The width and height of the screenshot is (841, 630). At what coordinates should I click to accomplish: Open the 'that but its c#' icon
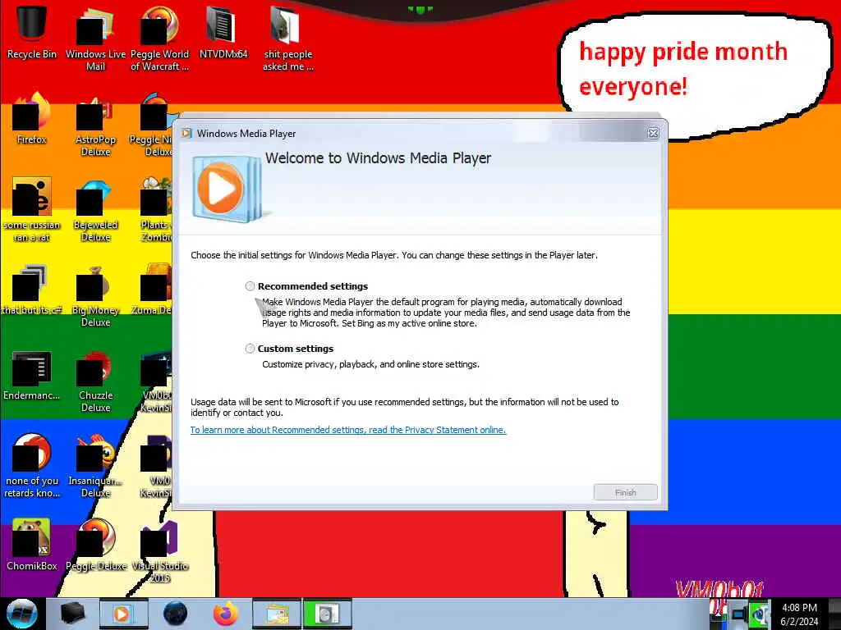pos(32,290)
